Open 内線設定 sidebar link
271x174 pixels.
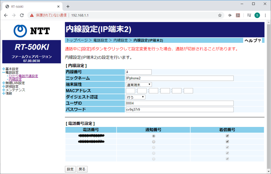point(15,79)
